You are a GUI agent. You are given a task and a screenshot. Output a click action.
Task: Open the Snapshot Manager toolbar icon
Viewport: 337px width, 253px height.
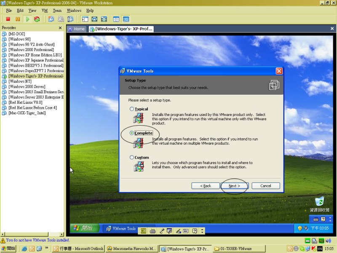tap(70, 19)
